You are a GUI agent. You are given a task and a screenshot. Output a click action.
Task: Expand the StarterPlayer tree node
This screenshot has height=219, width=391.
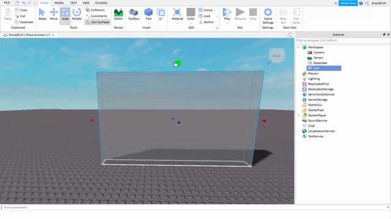298,115
